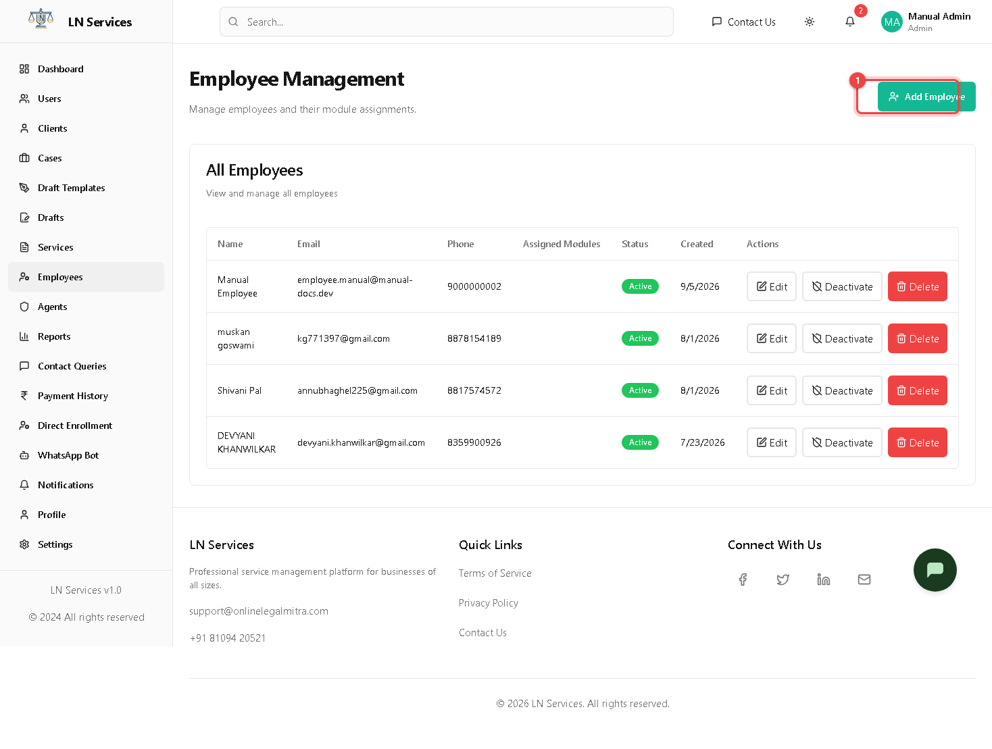Viewport: 992px width, 749px height.
Task: Focus the Search input field
Action: tap(447, 22)
